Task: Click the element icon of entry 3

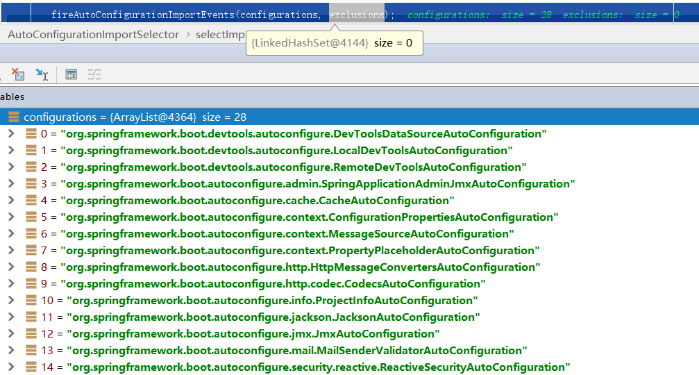Action: 31,183
